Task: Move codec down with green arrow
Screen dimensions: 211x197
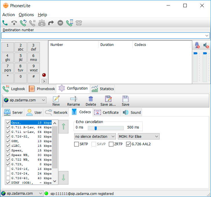Action: [x=64, y=178]
